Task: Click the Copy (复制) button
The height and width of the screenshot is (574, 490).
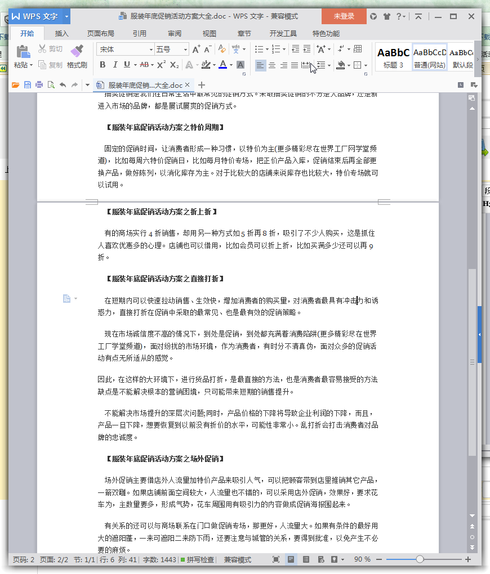Action: (51, 65)
